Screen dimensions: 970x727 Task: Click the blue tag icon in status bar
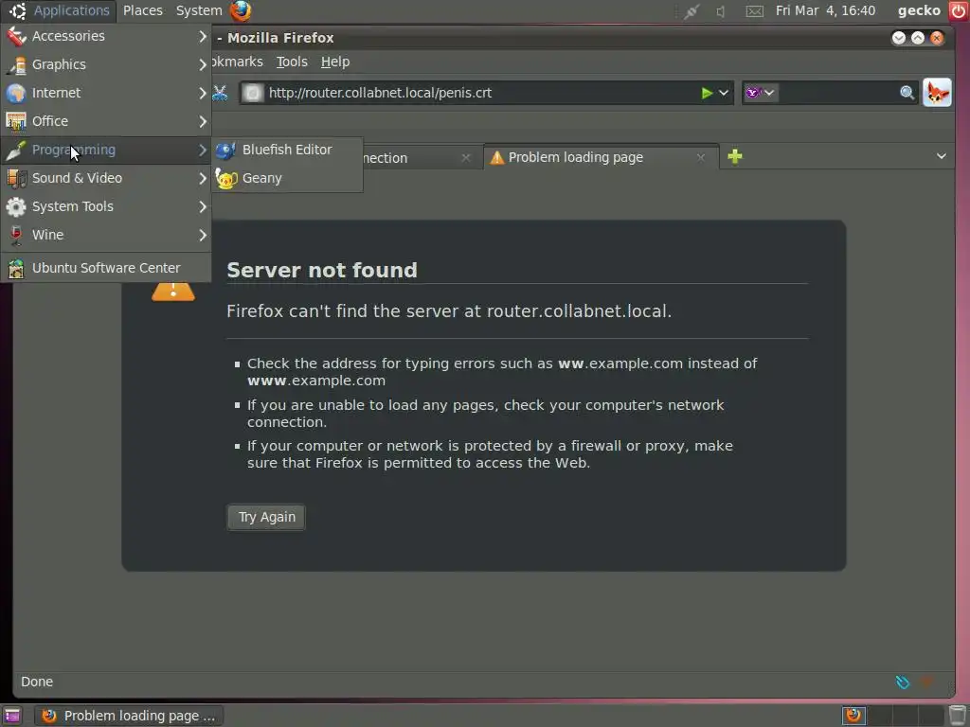903,682
